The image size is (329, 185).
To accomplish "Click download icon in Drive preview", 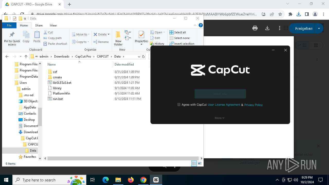I will click(267, 28).
